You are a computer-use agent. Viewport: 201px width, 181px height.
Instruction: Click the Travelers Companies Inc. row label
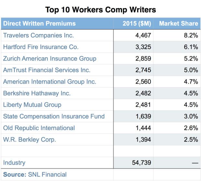tap(39, 35)
